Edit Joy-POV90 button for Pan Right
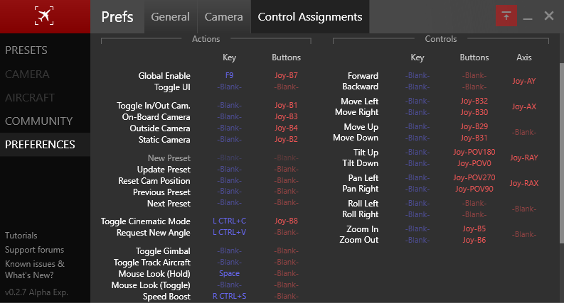This screenshot has height=303, width=564. (x=474, y=189)
